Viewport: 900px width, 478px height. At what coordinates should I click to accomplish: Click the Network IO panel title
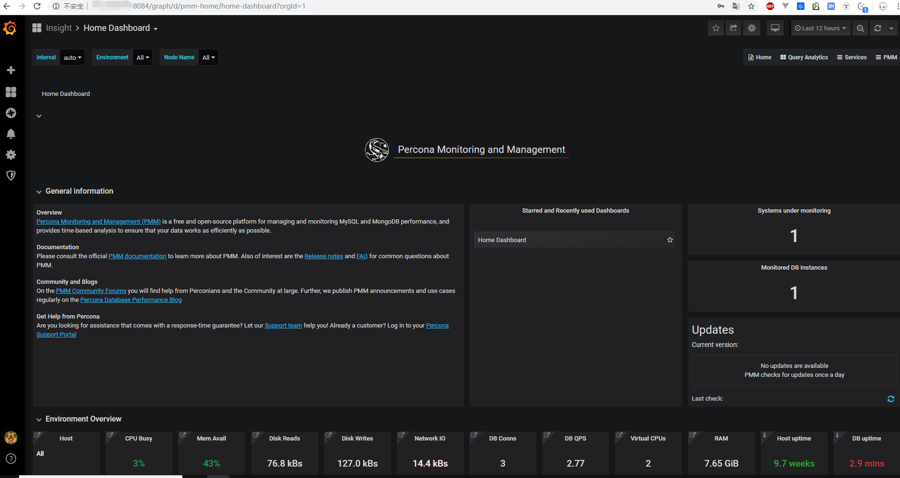[430, 439]
